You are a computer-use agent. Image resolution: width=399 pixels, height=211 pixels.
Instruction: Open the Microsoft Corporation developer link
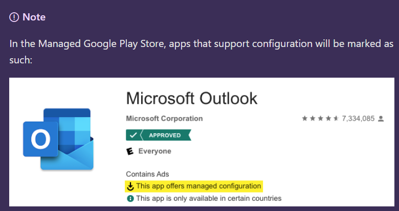[x=164, y=119]
